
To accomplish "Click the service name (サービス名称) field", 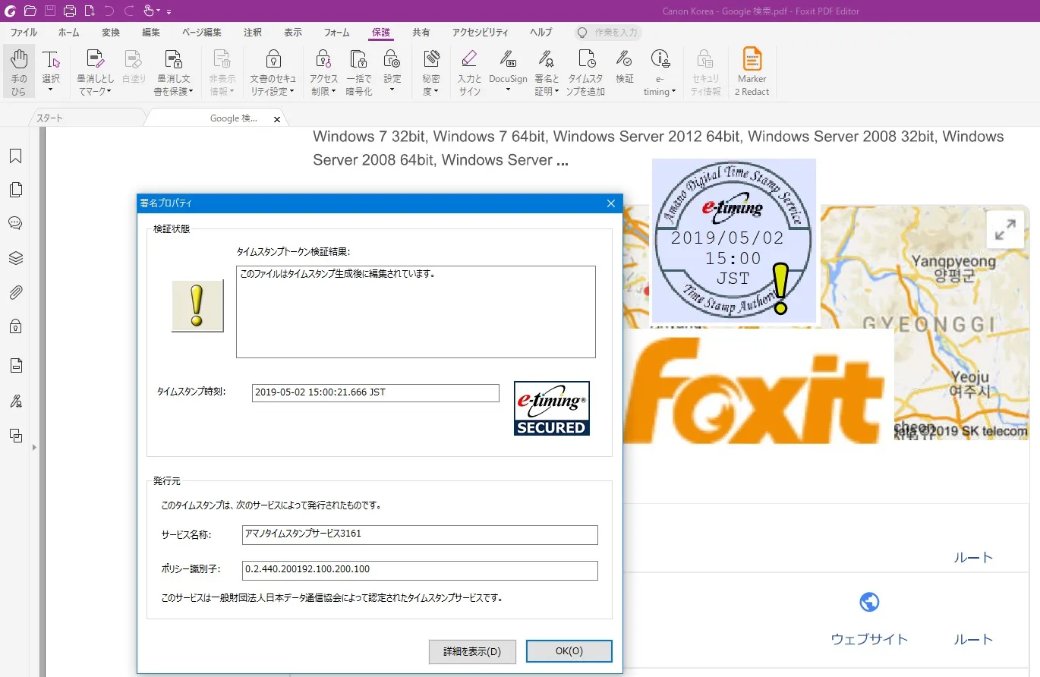I will click(x=420, y=534).
